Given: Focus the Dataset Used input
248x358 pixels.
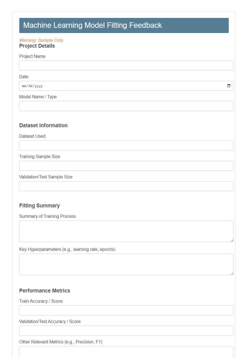Looking at the screenshot, I should tap(126, 145).
